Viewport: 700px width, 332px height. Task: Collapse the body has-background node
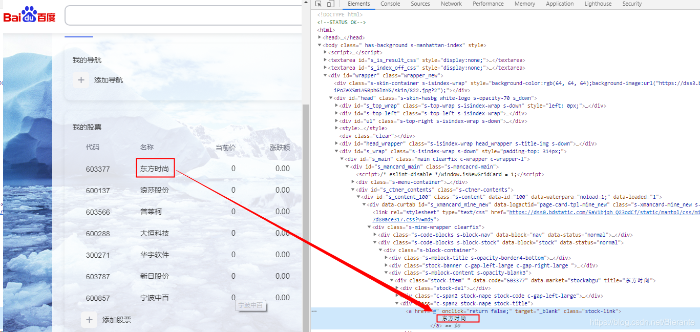pyautogui.click(x=320, y=45)
